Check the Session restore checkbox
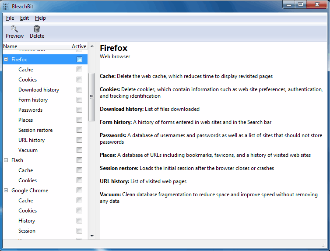The image size is (330, 251). pos(79,130)
